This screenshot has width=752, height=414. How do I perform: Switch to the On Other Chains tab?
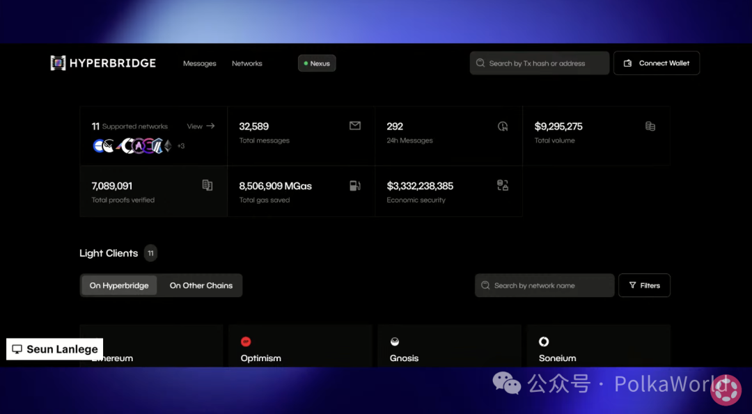click(x=201, y=285)
